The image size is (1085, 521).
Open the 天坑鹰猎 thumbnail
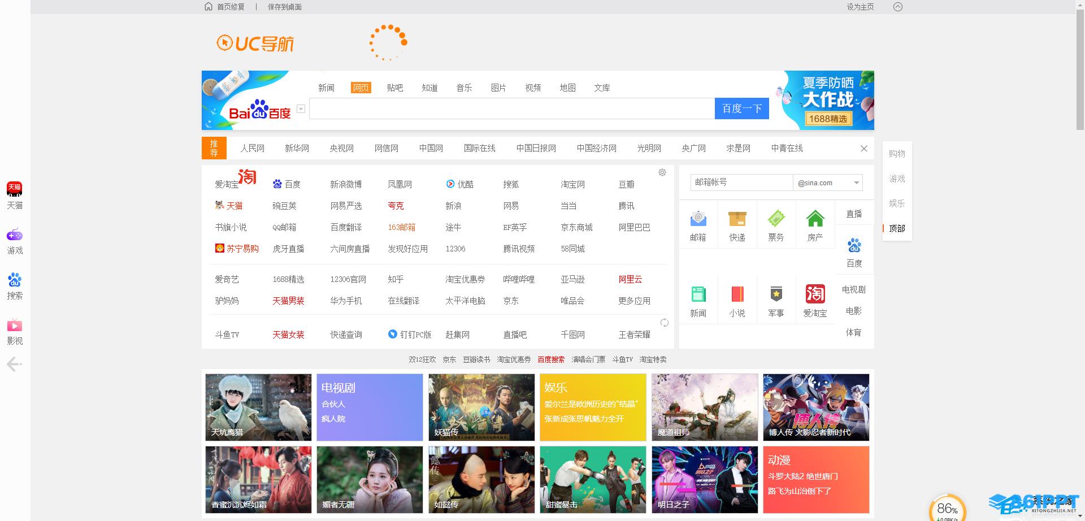pos(258,407)
